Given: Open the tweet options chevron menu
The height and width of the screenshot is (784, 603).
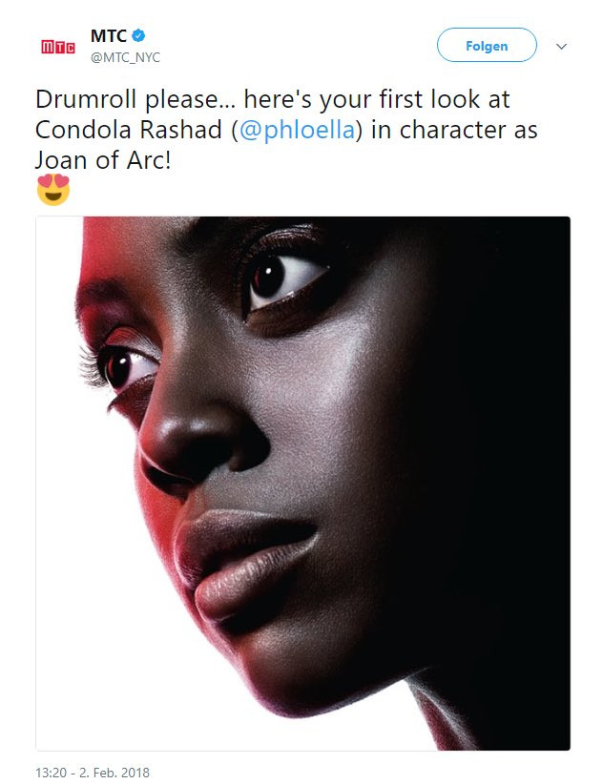Looking at the screenshot, I should (562, 46).
